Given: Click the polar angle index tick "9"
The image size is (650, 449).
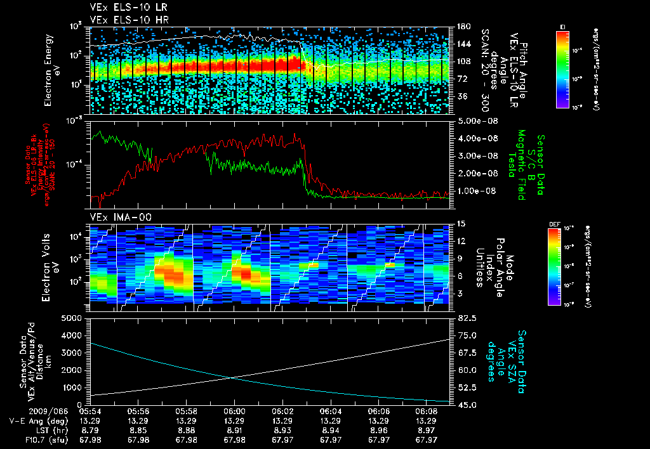Looking at the screenshot, I should [460, 259].
